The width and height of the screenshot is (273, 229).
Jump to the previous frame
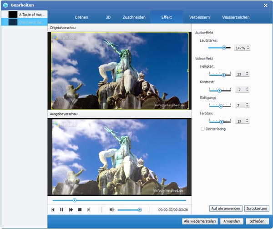pyautogui.click(x=53, y=210)
